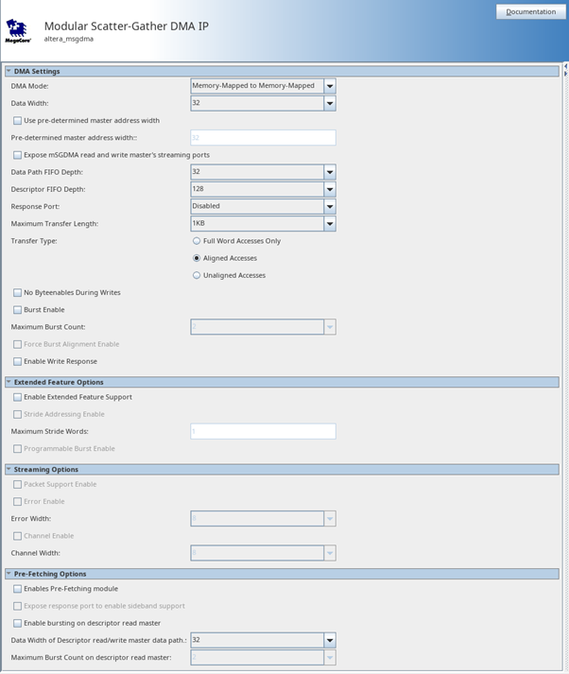Image resolution: width=569 pixels, height=674 pixels.
Task: Click the MegaCore logo icon
Action: (18, 31)
